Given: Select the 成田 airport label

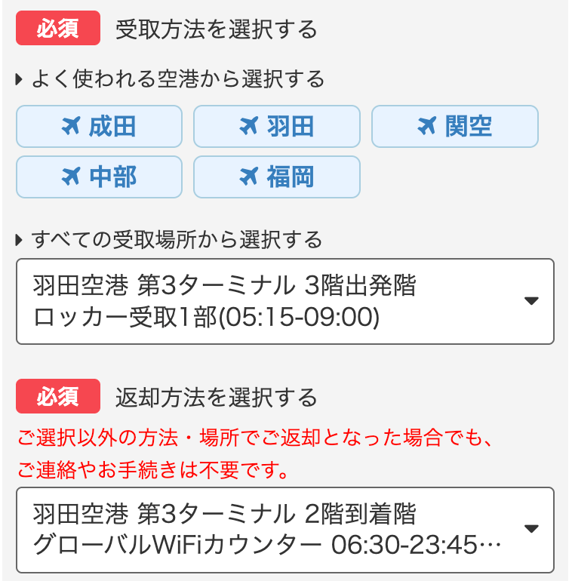Looking at the screenshot, I should 112,126.
